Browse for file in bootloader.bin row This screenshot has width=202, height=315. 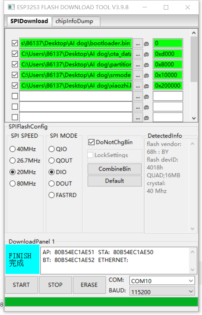click(x=138, y=43)
